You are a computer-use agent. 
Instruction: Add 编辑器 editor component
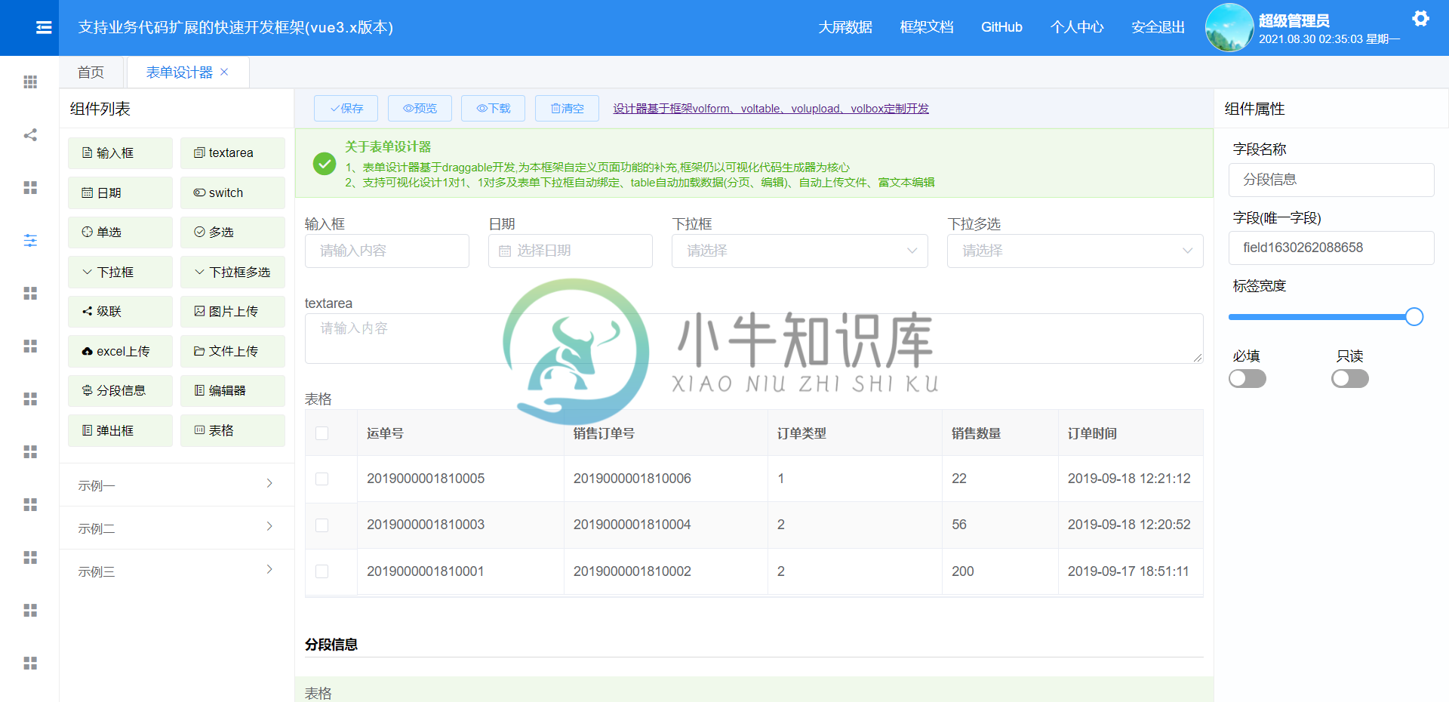click(x=232, y=391)
